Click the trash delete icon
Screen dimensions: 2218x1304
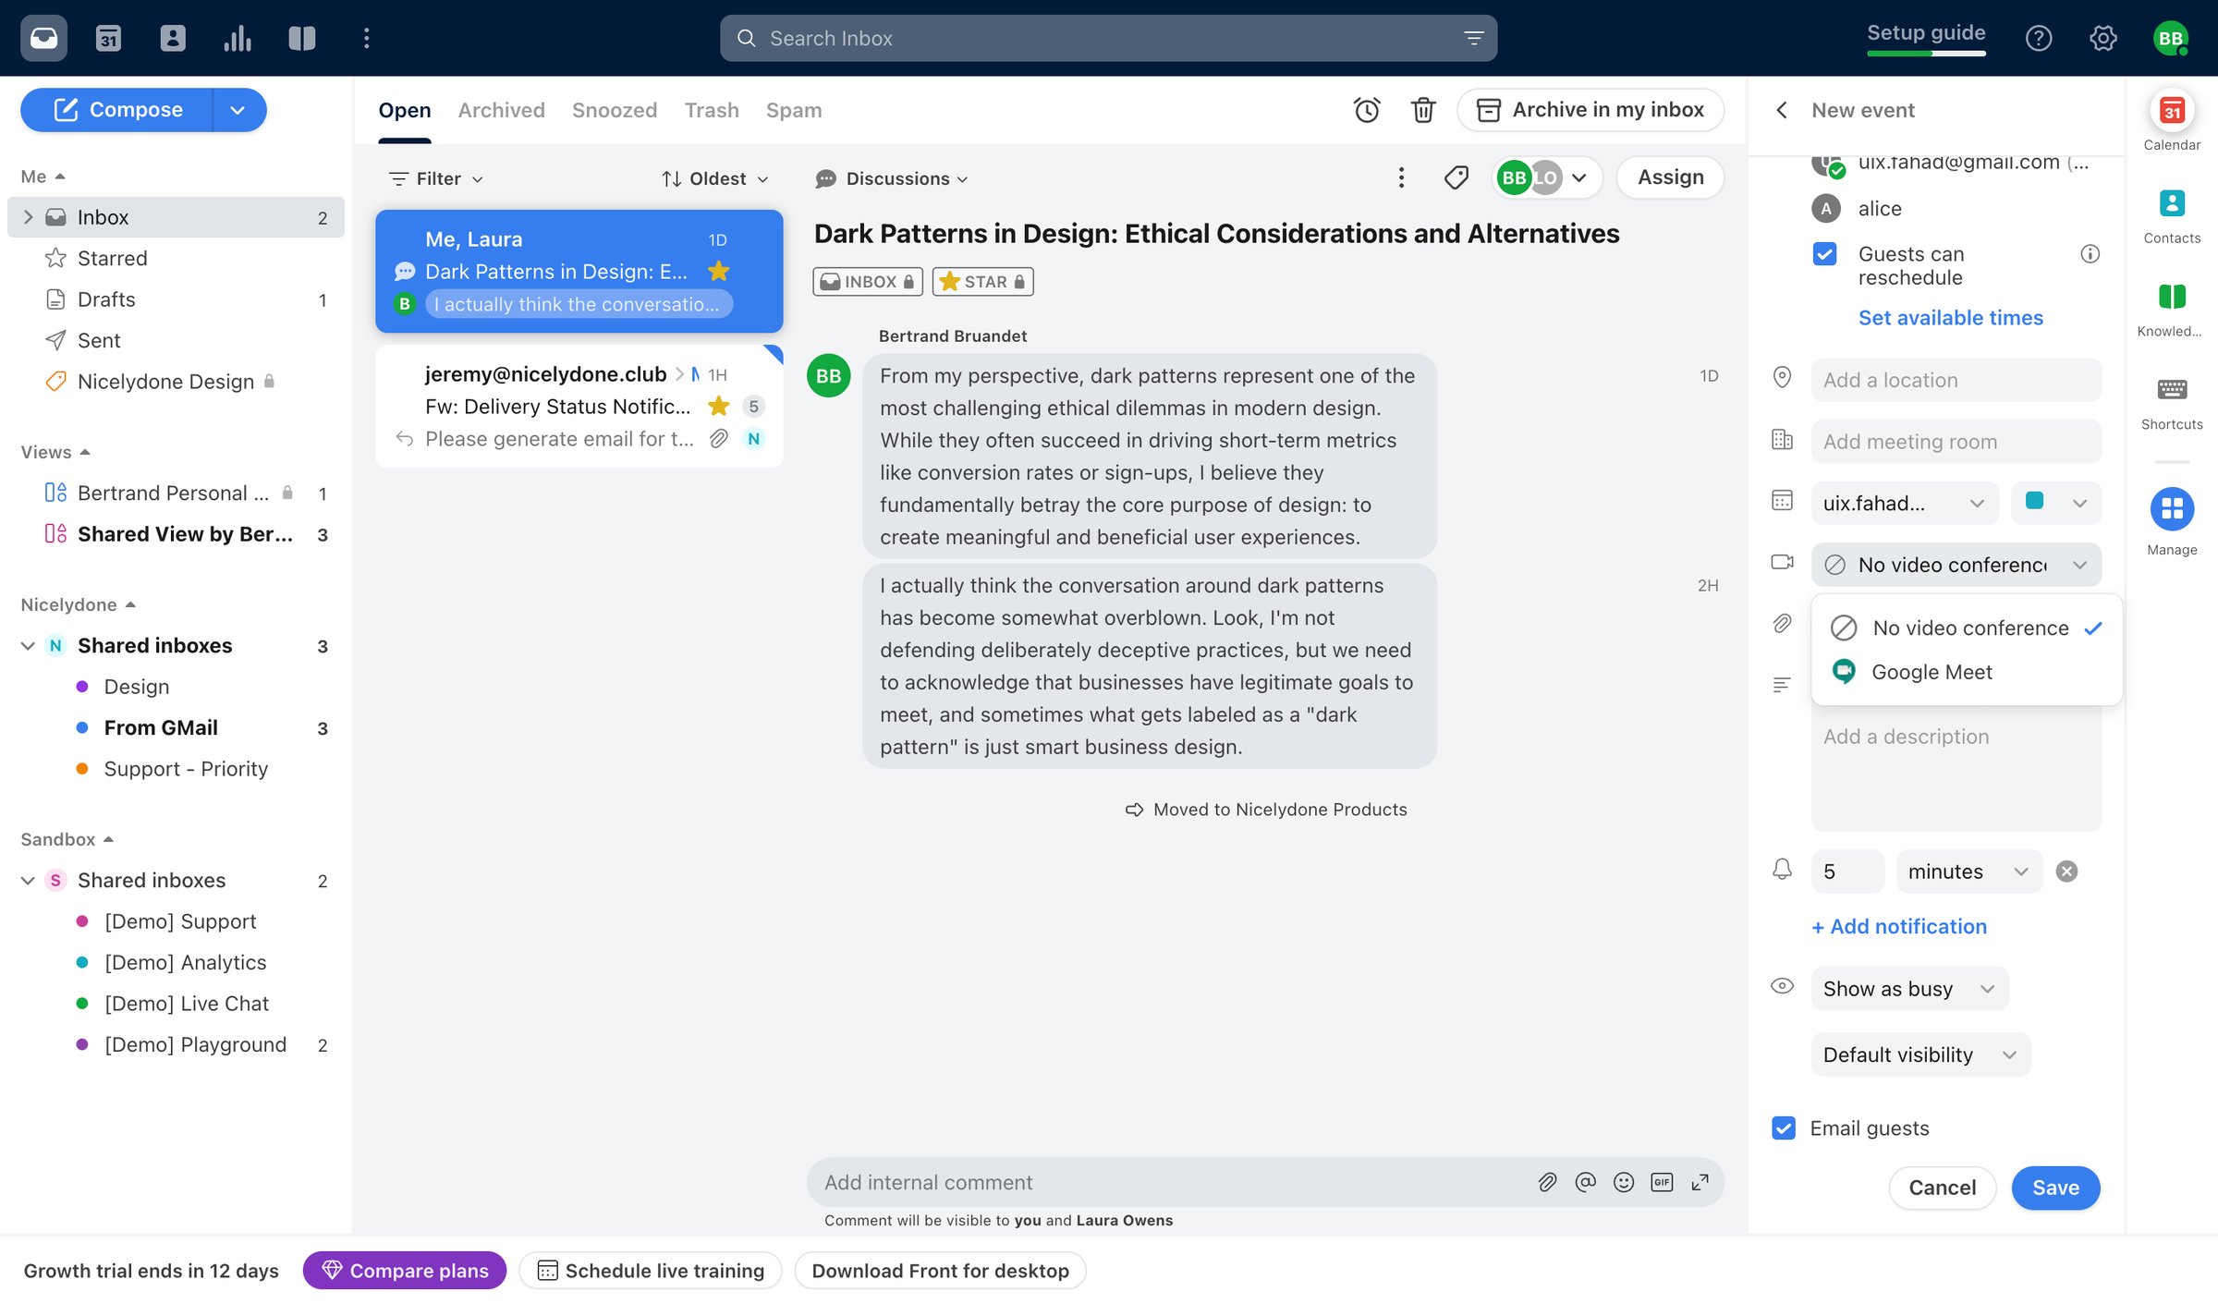point(1423,110)
